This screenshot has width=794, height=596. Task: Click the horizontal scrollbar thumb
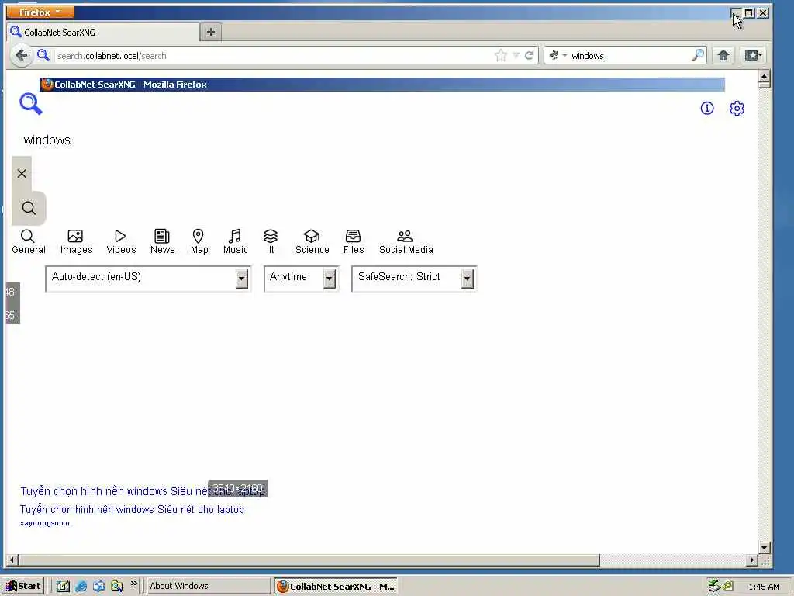309,560
